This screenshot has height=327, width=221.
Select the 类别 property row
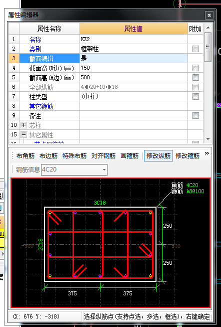coord(49,49)
